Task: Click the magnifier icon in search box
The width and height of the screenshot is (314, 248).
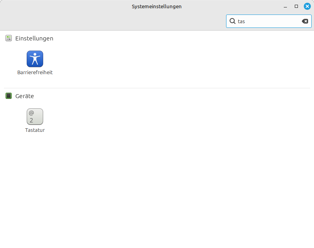Action: click(232, 21)
